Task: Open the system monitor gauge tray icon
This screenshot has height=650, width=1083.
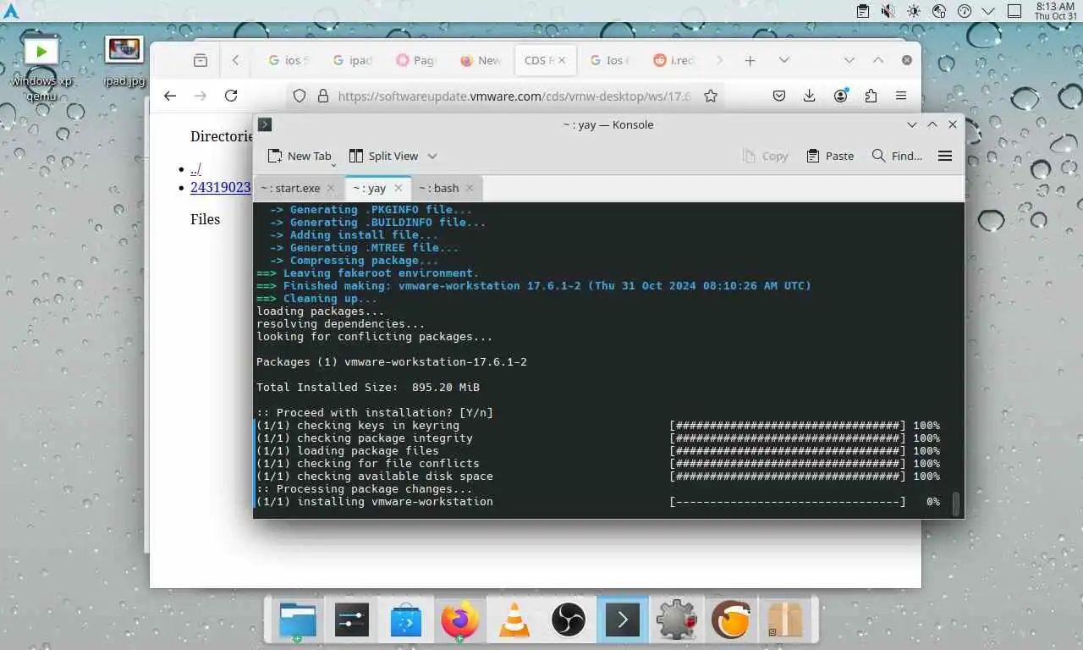Action: (964, 11)
